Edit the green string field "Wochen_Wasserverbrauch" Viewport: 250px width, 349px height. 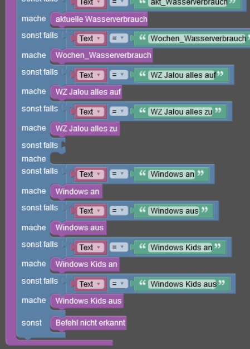tap(198, 38)
